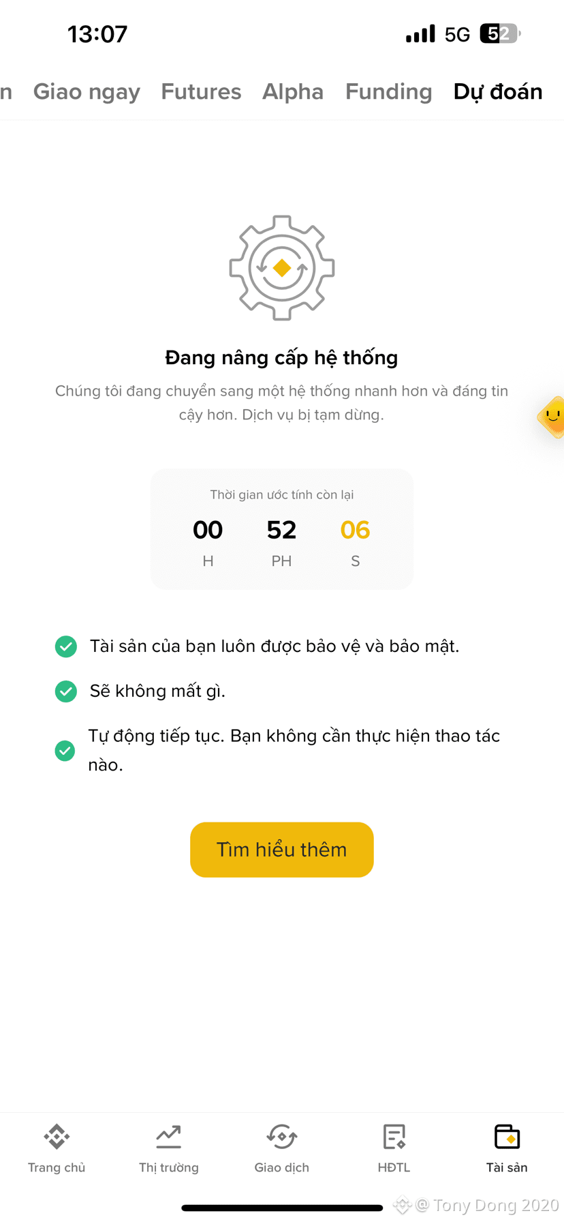Tap the Giao dịch trade icon
Viewport: 564px width, 1222px height.
[x=282, y=1137]
